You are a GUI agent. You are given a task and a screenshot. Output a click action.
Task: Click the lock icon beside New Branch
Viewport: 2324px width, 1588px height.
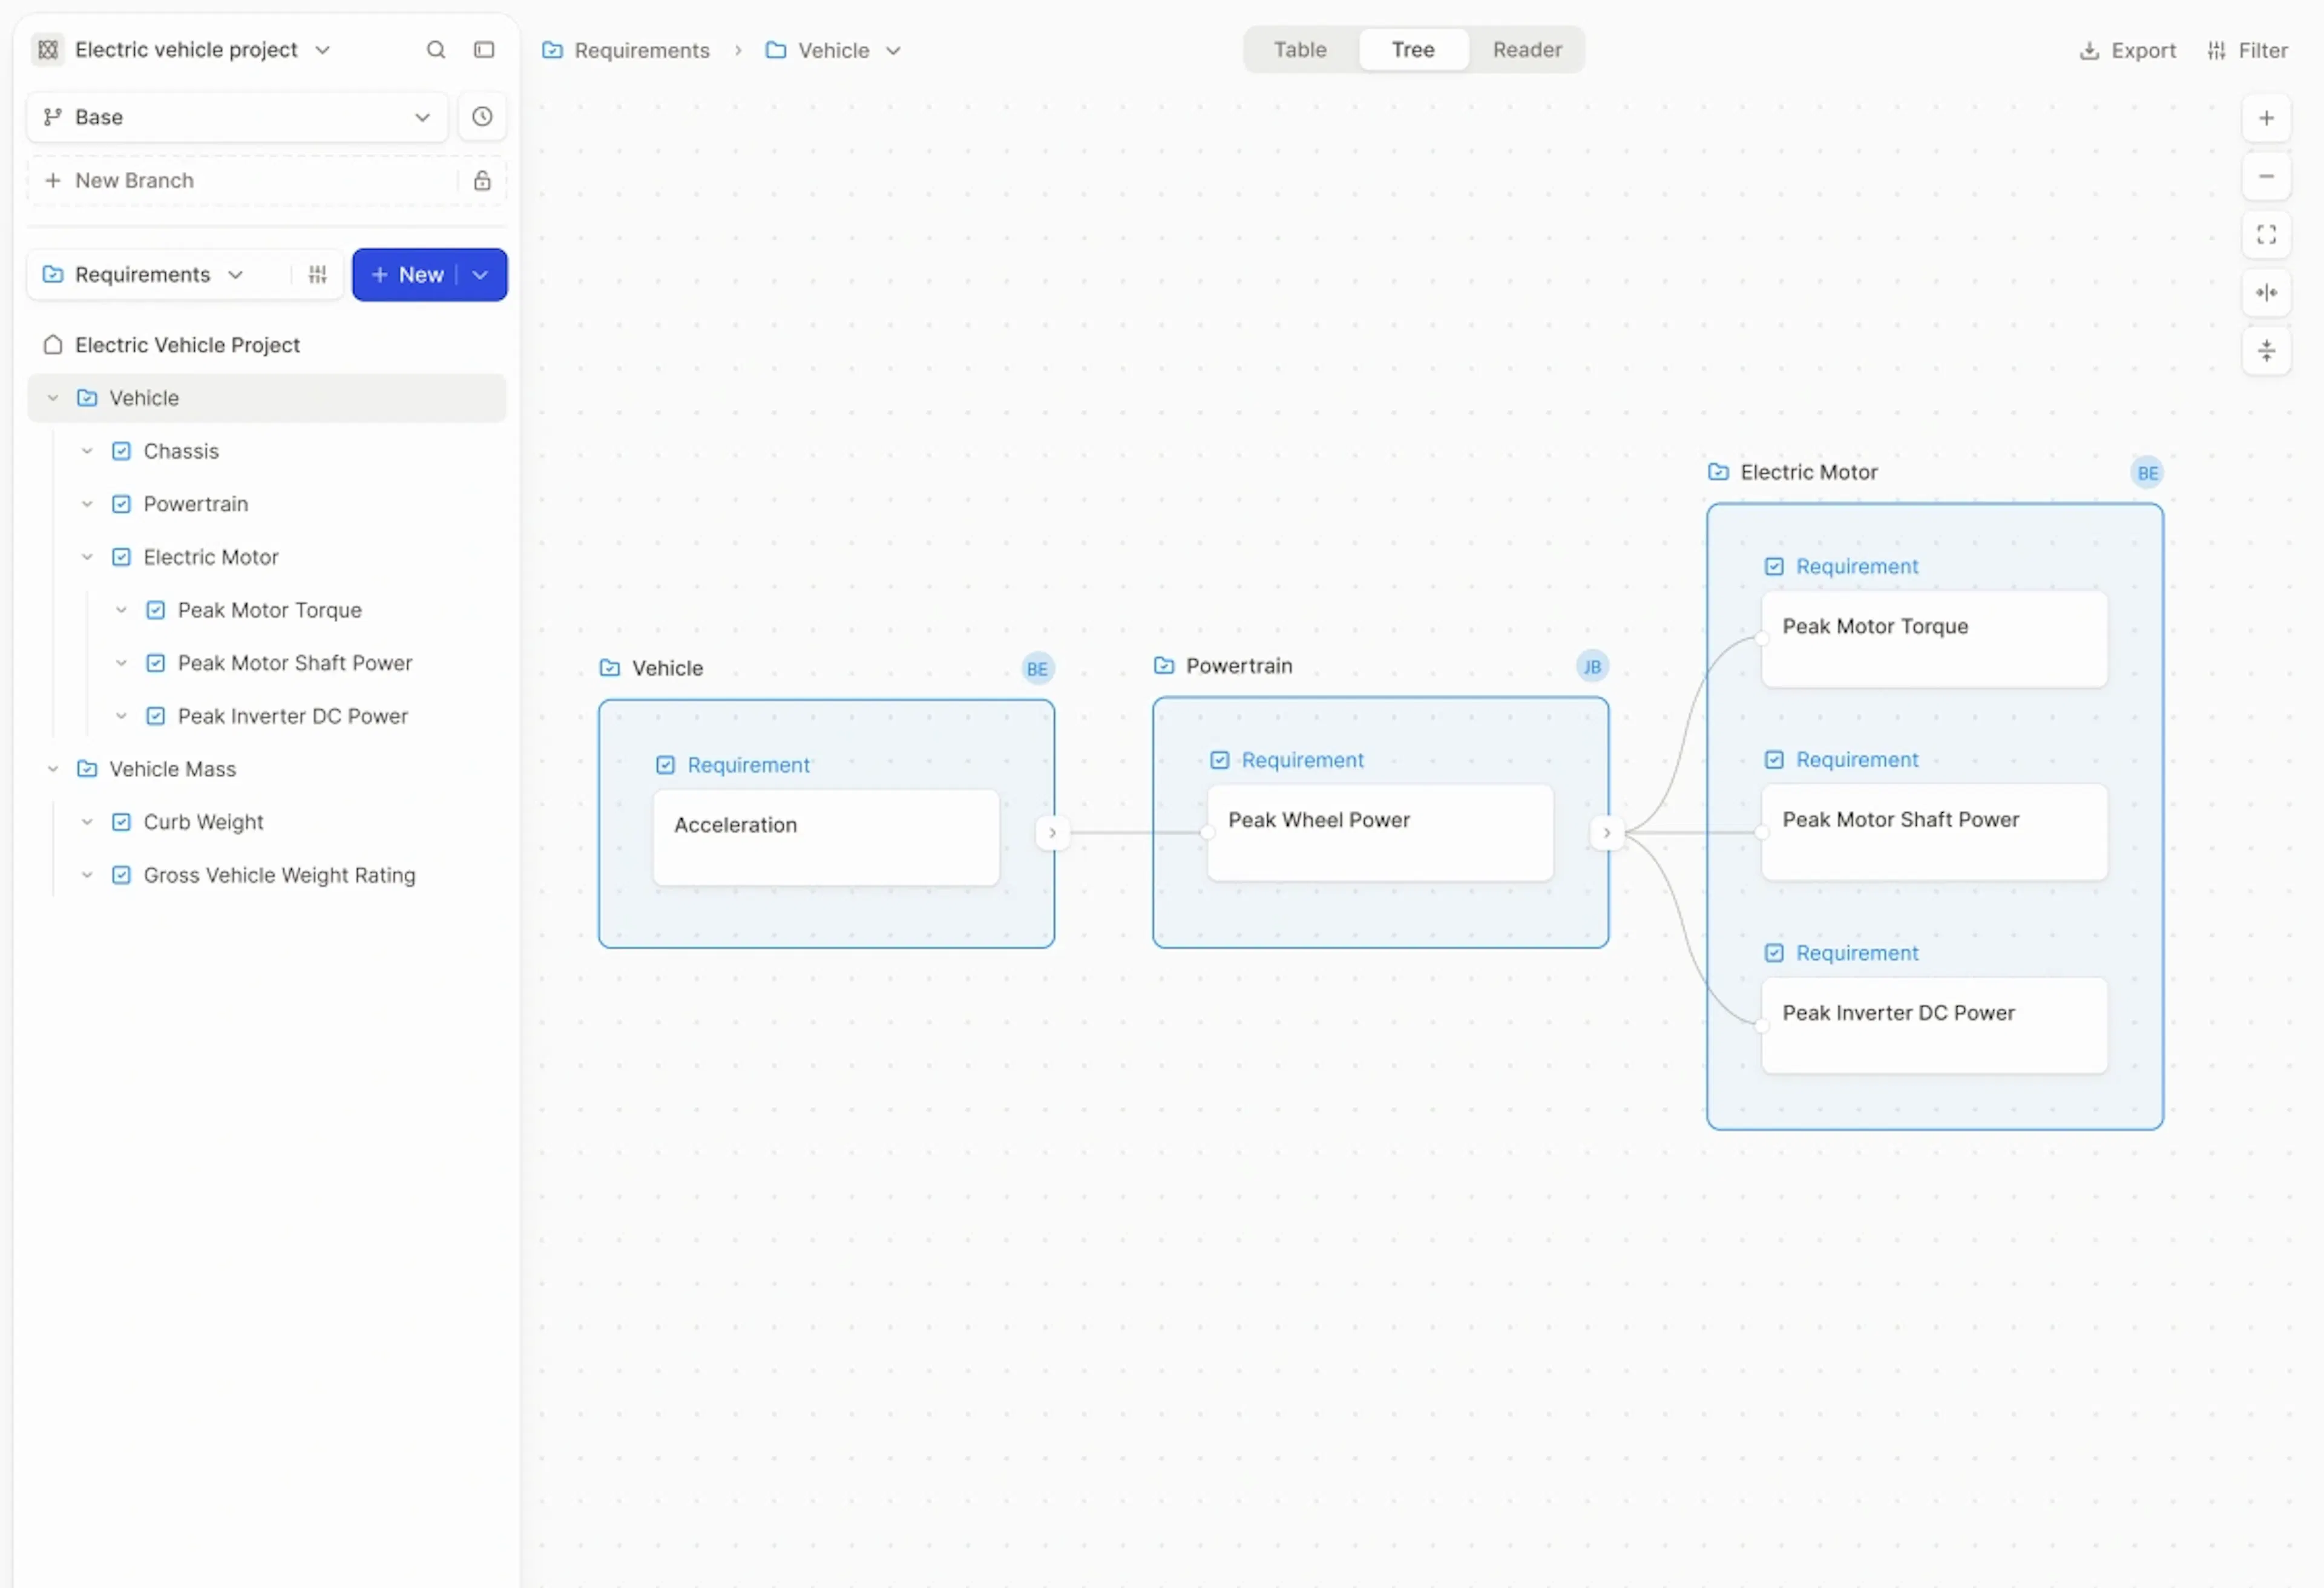tap(482, 181)
